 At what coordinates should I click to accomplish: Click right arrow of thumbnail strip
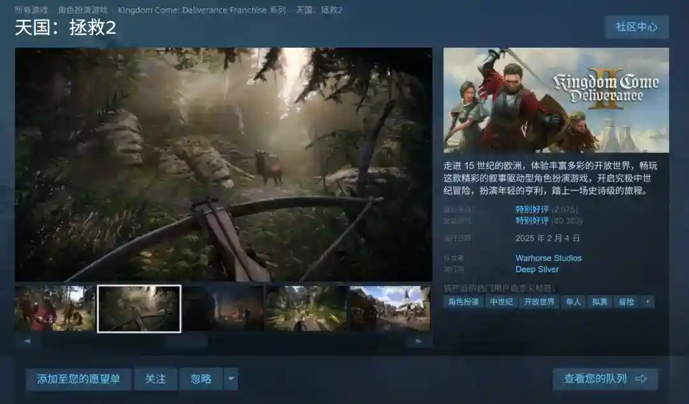pyautogui.click(x=419, y=341)
